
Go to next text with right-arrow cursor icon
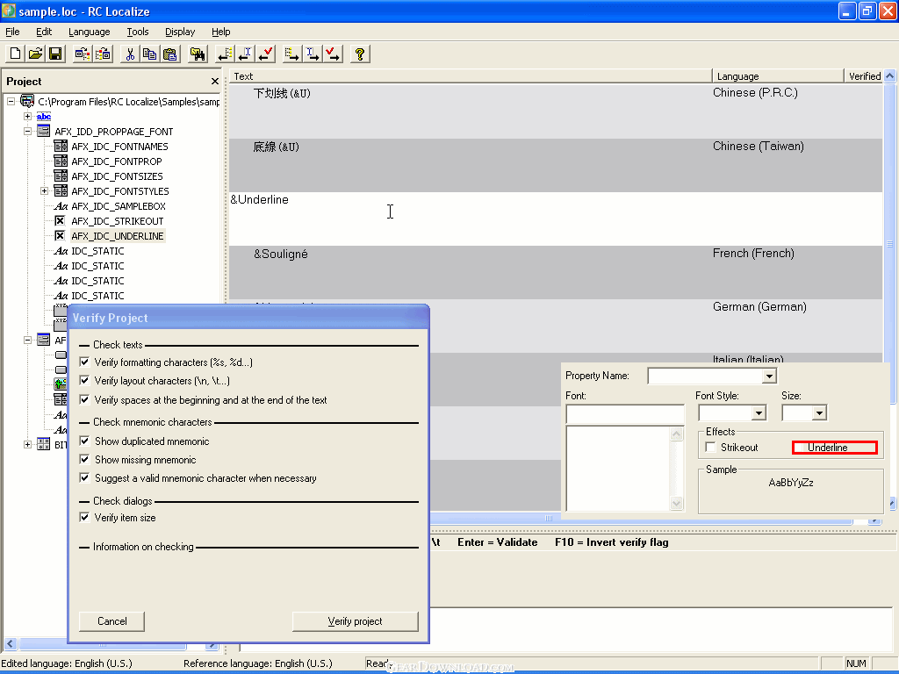313,54
